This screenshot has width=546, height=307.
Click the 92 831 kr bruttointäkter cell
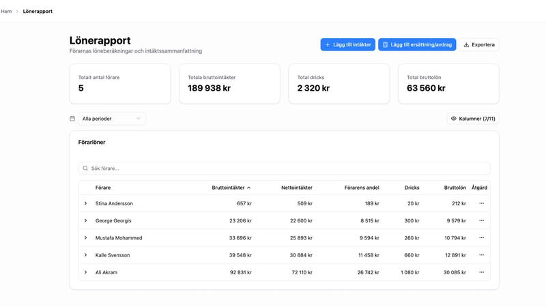tap(241, 272)
